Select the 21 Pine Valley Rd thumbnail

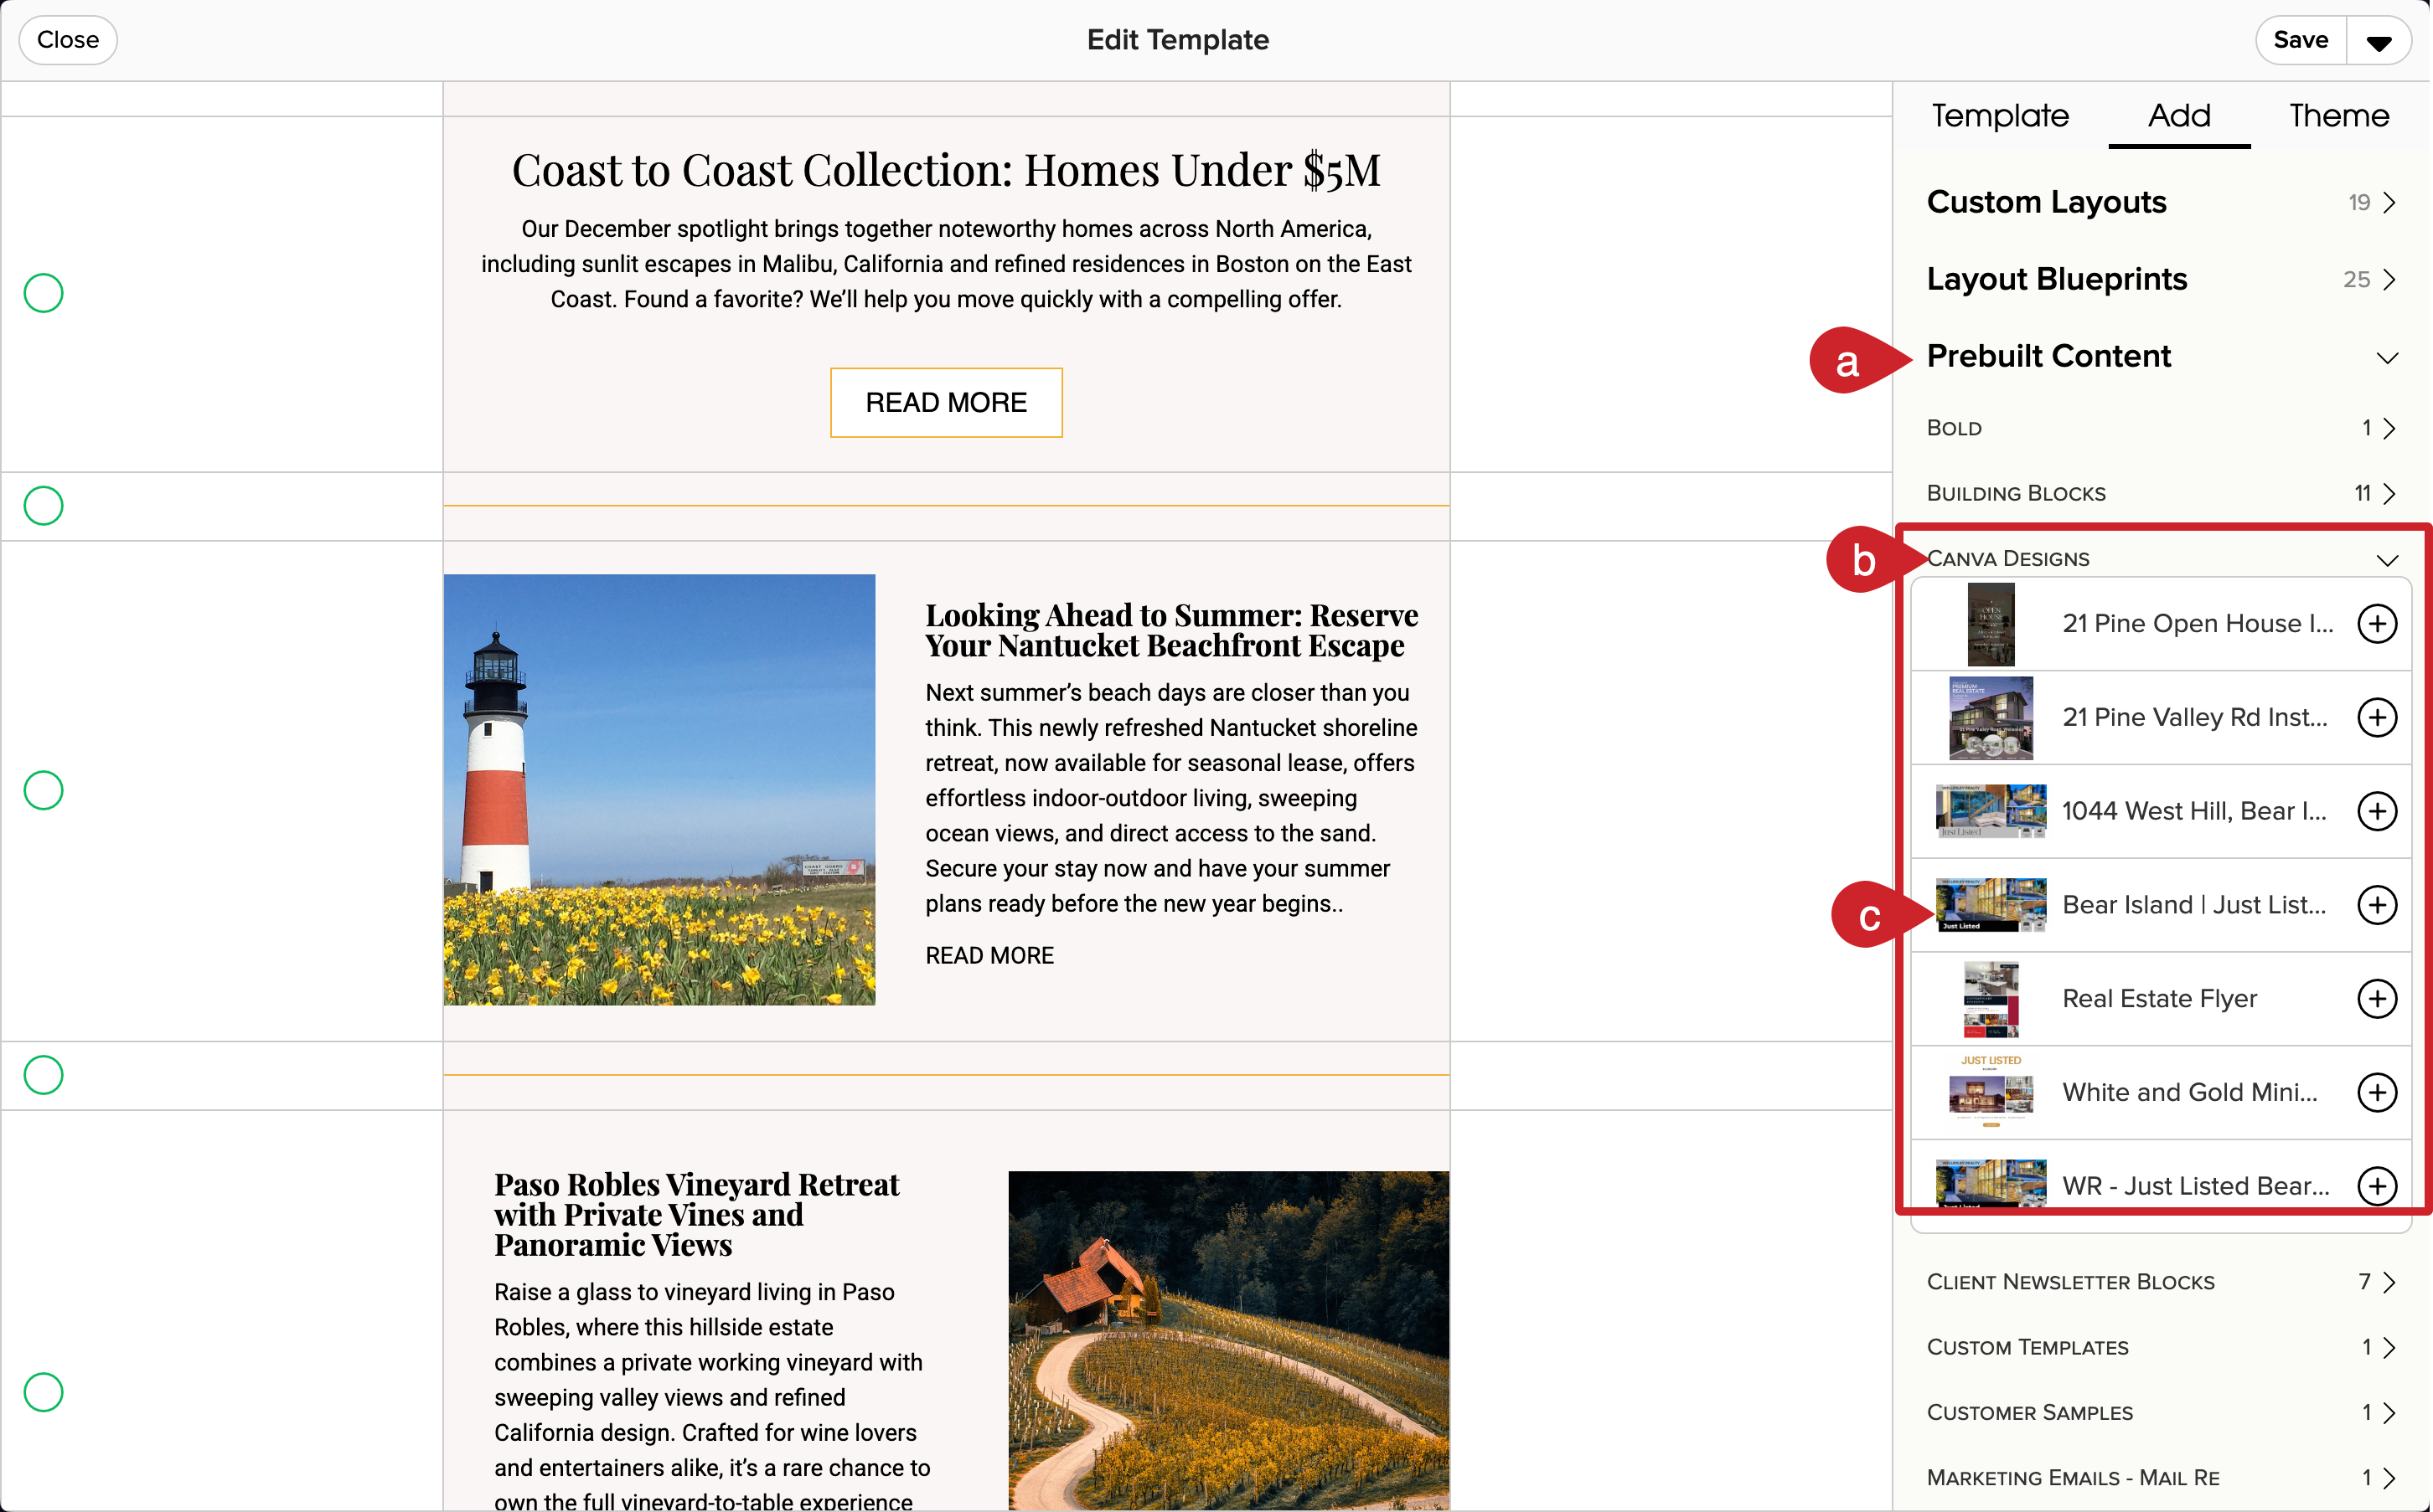[1991, 717]
